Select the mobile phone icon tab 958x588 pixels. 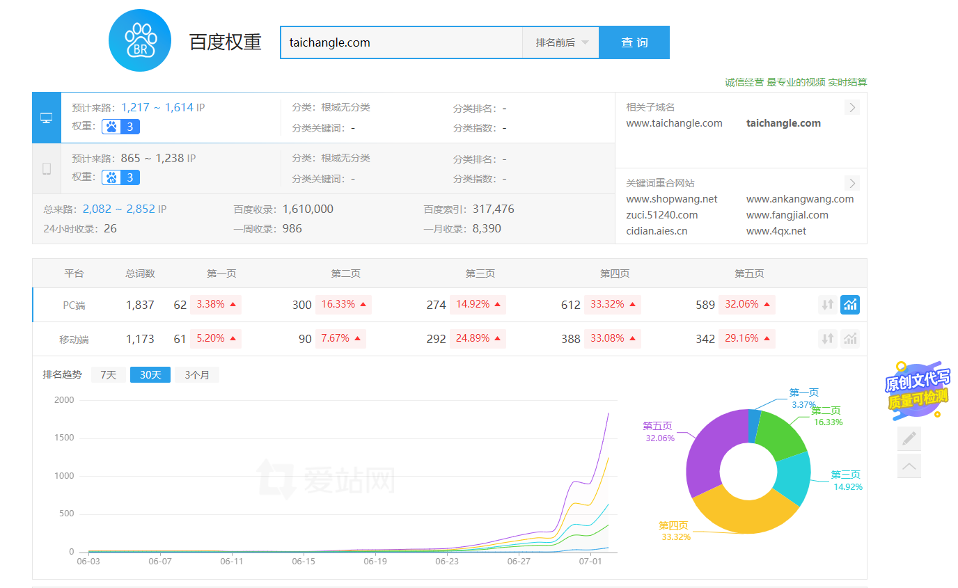point(47,168)
